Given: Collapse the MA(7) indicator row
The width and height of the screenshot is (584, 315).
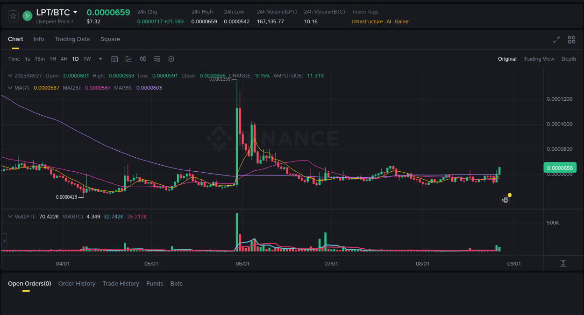Looking at the screenshot, I should pyautogui.click(x=10, y=88).
